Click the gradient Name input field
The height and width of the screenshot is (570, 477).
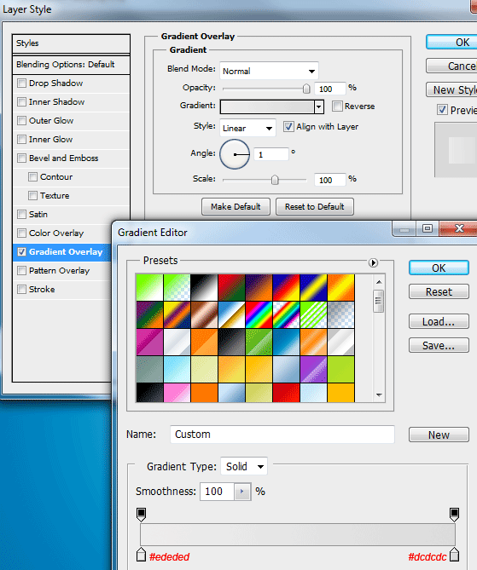282,435
